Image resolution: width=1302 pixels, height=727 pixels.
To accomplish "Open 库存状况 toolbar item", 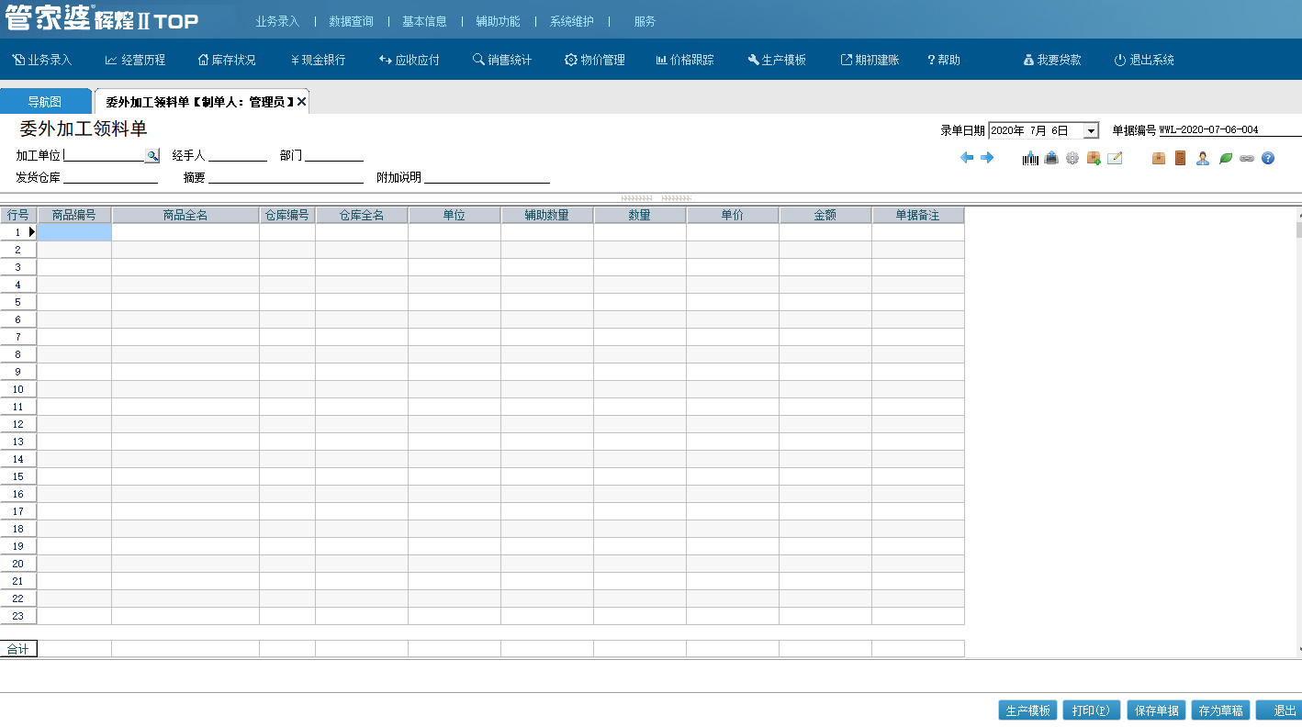I will 227,60.
